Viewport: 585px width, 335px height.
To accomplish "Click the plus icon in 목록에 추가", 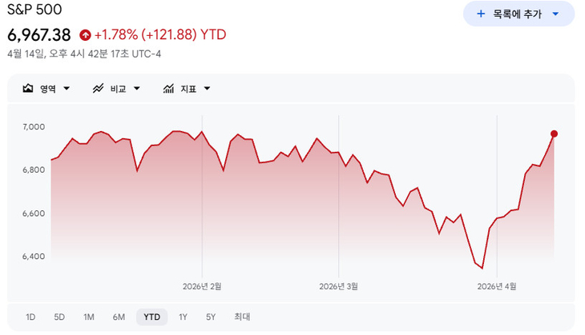I will pos(481,14).
